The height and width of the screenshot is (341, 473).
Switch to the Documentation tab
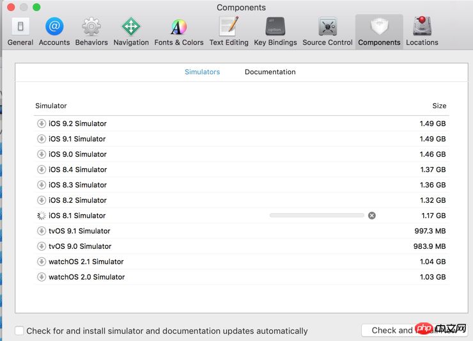[x=270, y=72]
